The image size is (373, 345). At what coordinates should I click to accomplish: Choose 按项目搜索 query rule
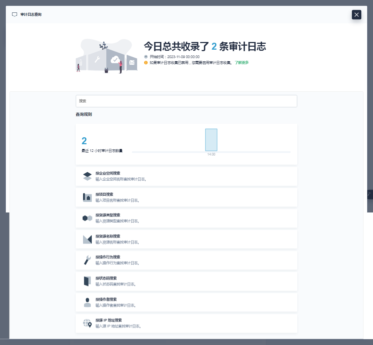[186, 198]
